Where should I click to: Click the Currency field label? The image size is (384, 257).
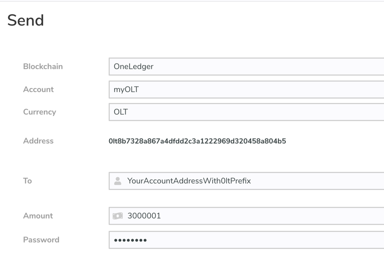point(40,112)
